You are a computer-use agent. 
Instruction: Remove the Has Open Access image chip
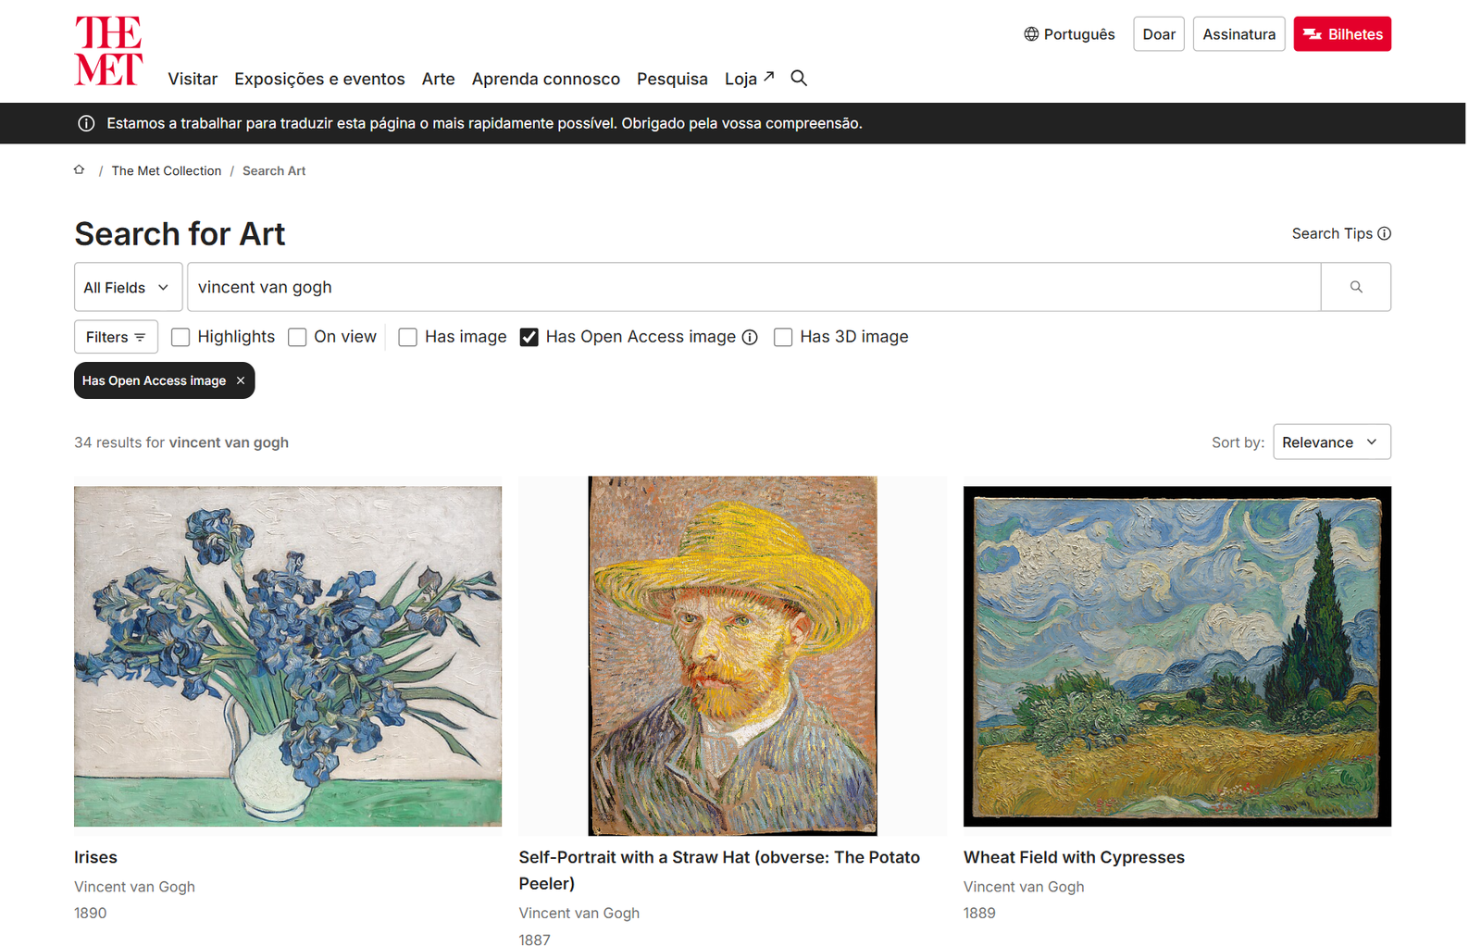tap(241, 380)
